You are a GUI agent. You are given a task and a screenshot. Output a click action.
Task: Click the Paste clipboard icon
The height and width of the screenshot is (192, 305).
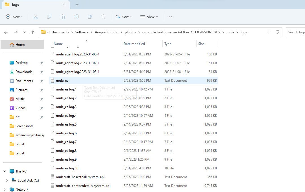coord(63,17)
